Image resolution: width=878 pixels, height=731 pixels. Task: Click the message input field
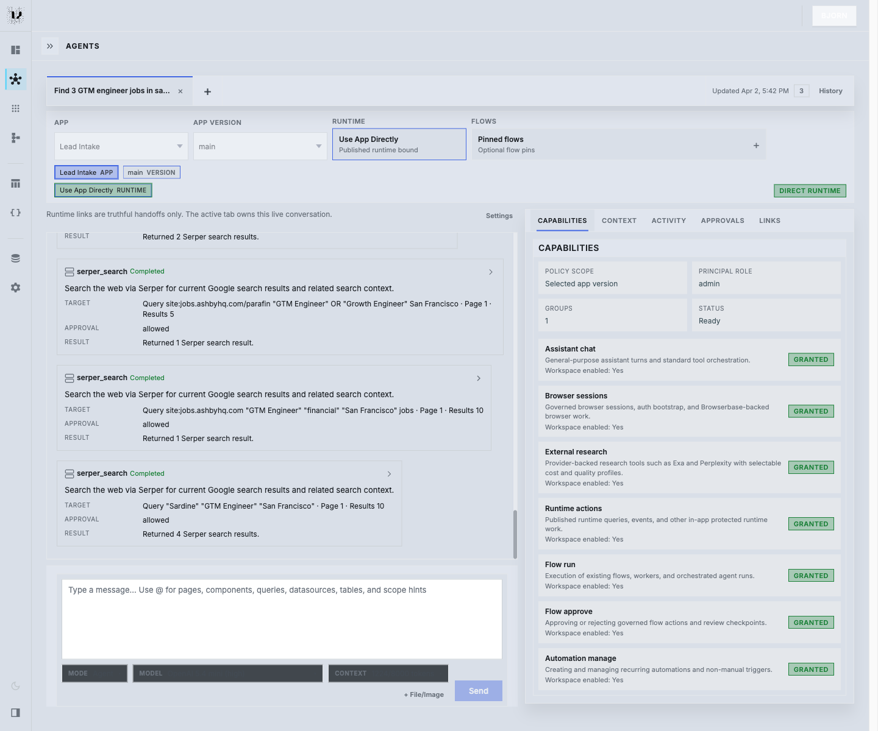pyautogui.click(x=280, y=619)
